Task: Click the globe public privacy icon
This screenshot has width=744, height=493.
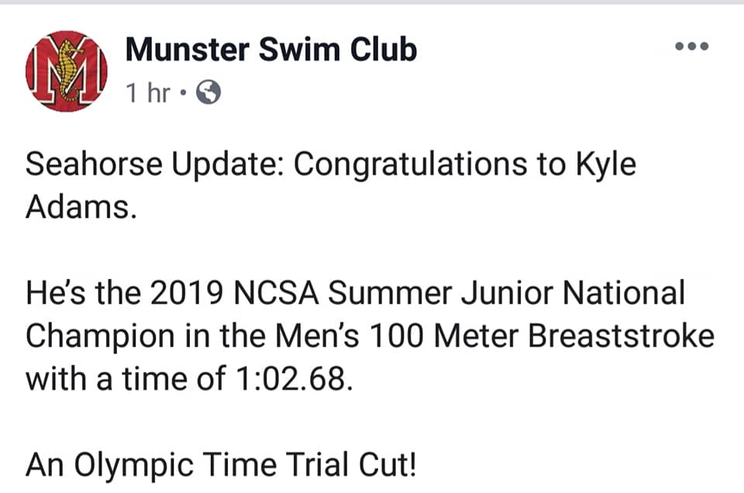Action: pos(208,92)
